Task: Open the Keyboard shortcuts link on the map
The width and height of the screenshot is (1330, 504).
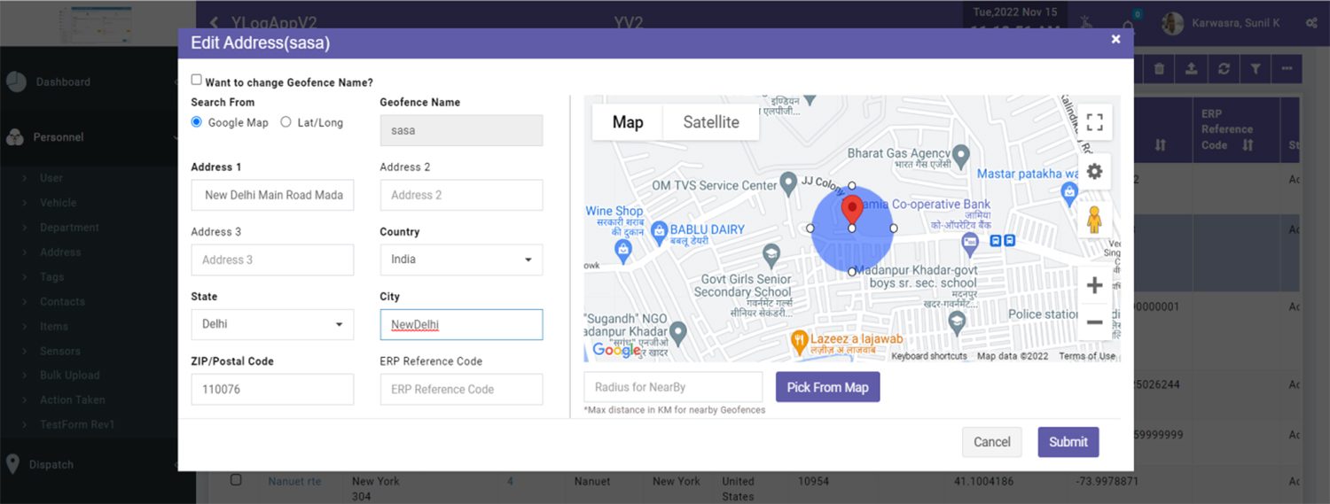Action: click(929, 356)
